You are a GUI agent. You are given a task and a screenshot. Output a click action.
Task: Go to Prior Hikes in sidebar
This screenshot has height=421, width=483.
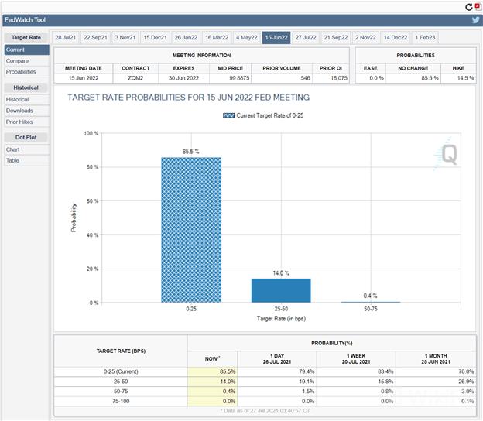20,122
